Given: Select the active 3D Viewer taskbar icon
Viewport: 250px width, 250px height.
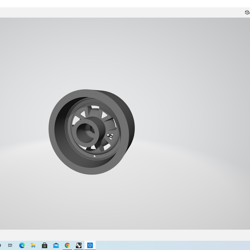Looking at the screenshot, I should click(x=90, y=245).
